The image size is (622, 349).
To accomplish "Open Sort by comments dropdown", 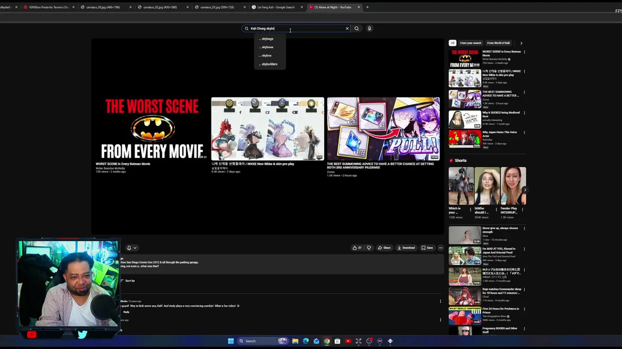I will (x=127, y=281).
